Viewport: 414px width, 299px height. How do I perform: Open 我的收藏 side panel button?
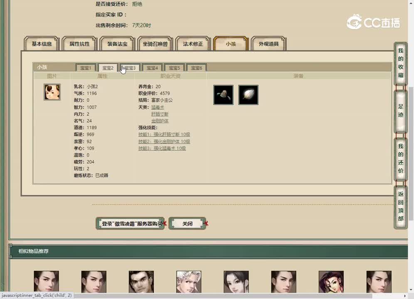pos(401,63)
